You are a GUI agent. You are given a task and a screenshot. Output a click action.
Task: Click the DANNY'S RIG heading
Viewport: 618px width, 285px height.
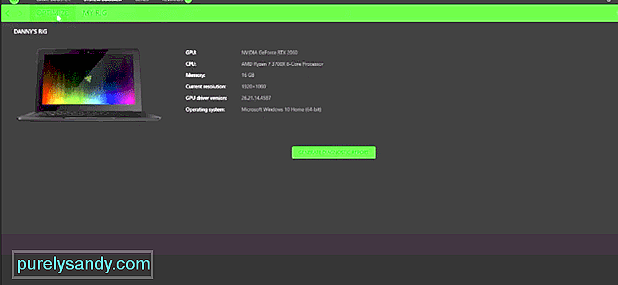[x=30, y=32]
